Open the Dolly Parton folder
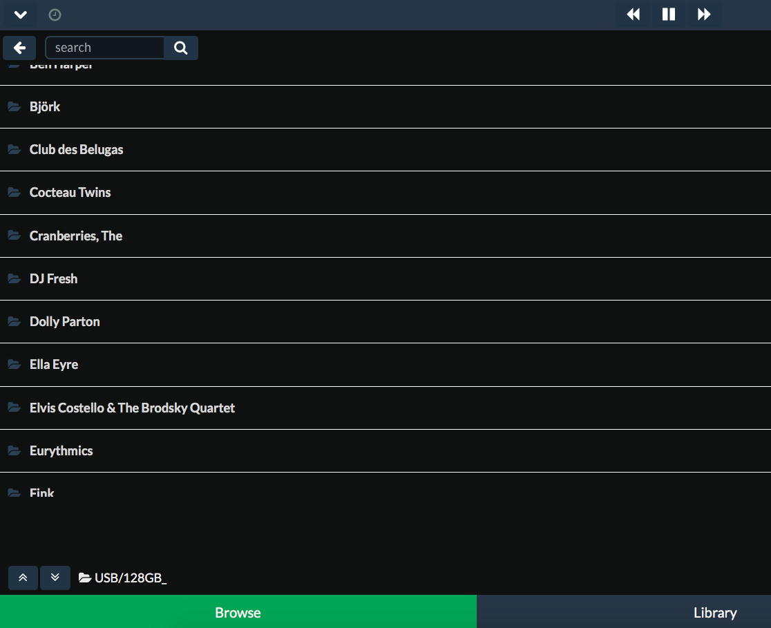Screen dimensions: 771x628 tap(386, 321)
